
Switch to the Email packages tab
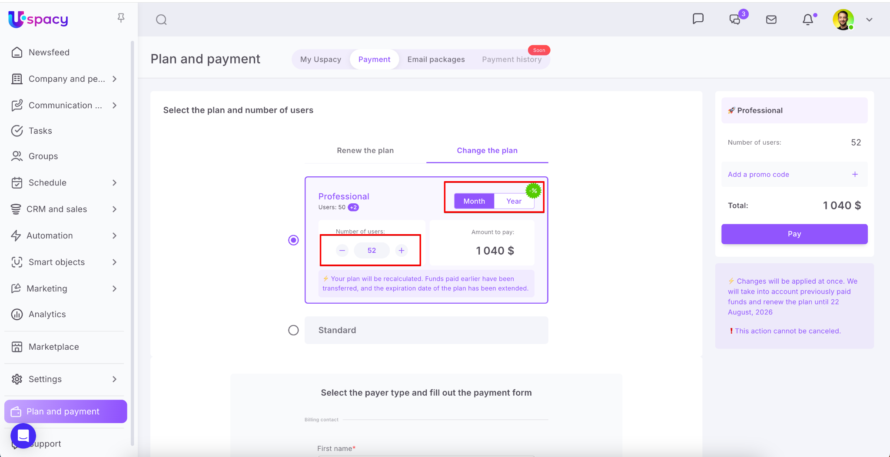tap(436, 60)
